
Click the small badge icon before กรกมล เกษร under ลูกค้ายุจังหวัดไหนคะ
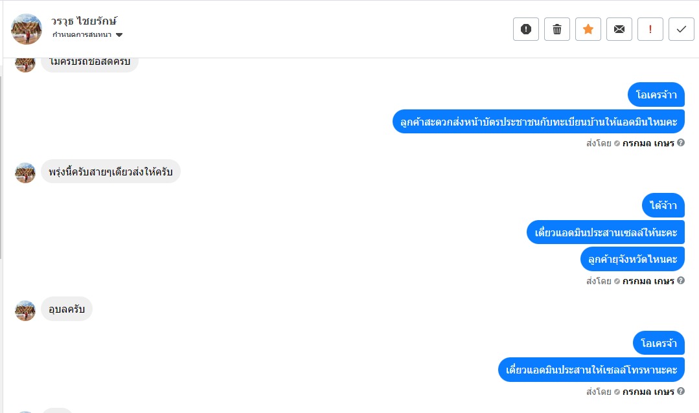pos(617,282)
